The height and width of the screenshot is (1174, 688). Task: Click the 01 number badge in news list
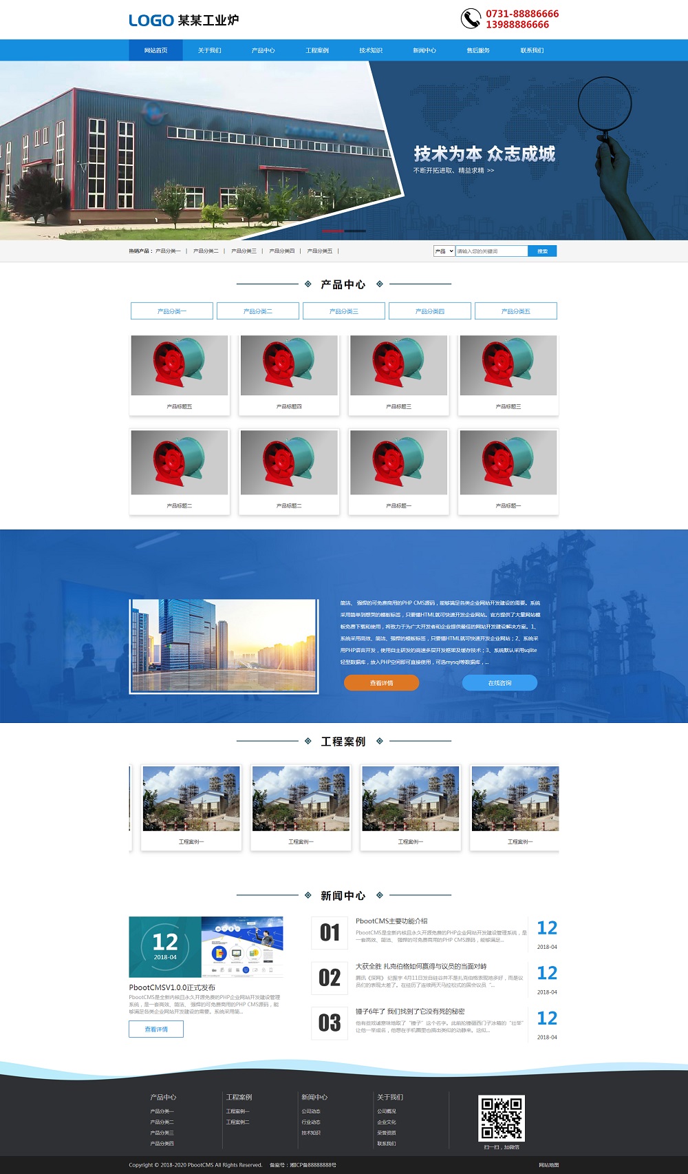(330, 932)
